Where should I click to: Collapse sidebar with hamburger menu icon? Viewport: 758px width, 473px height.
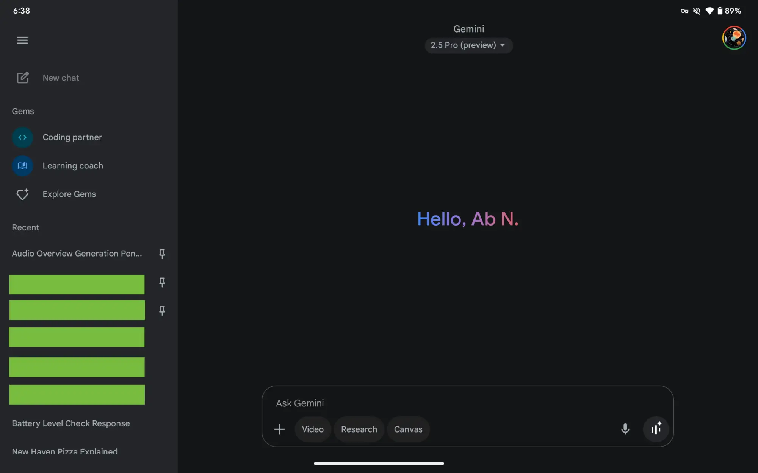22,40
